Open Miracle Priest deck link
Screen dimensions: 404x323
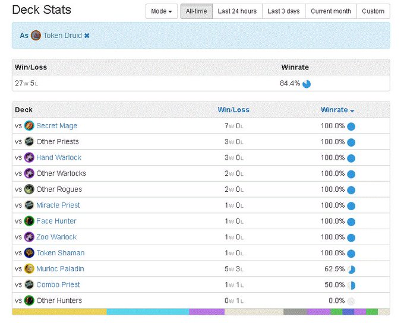click(58, 205)
